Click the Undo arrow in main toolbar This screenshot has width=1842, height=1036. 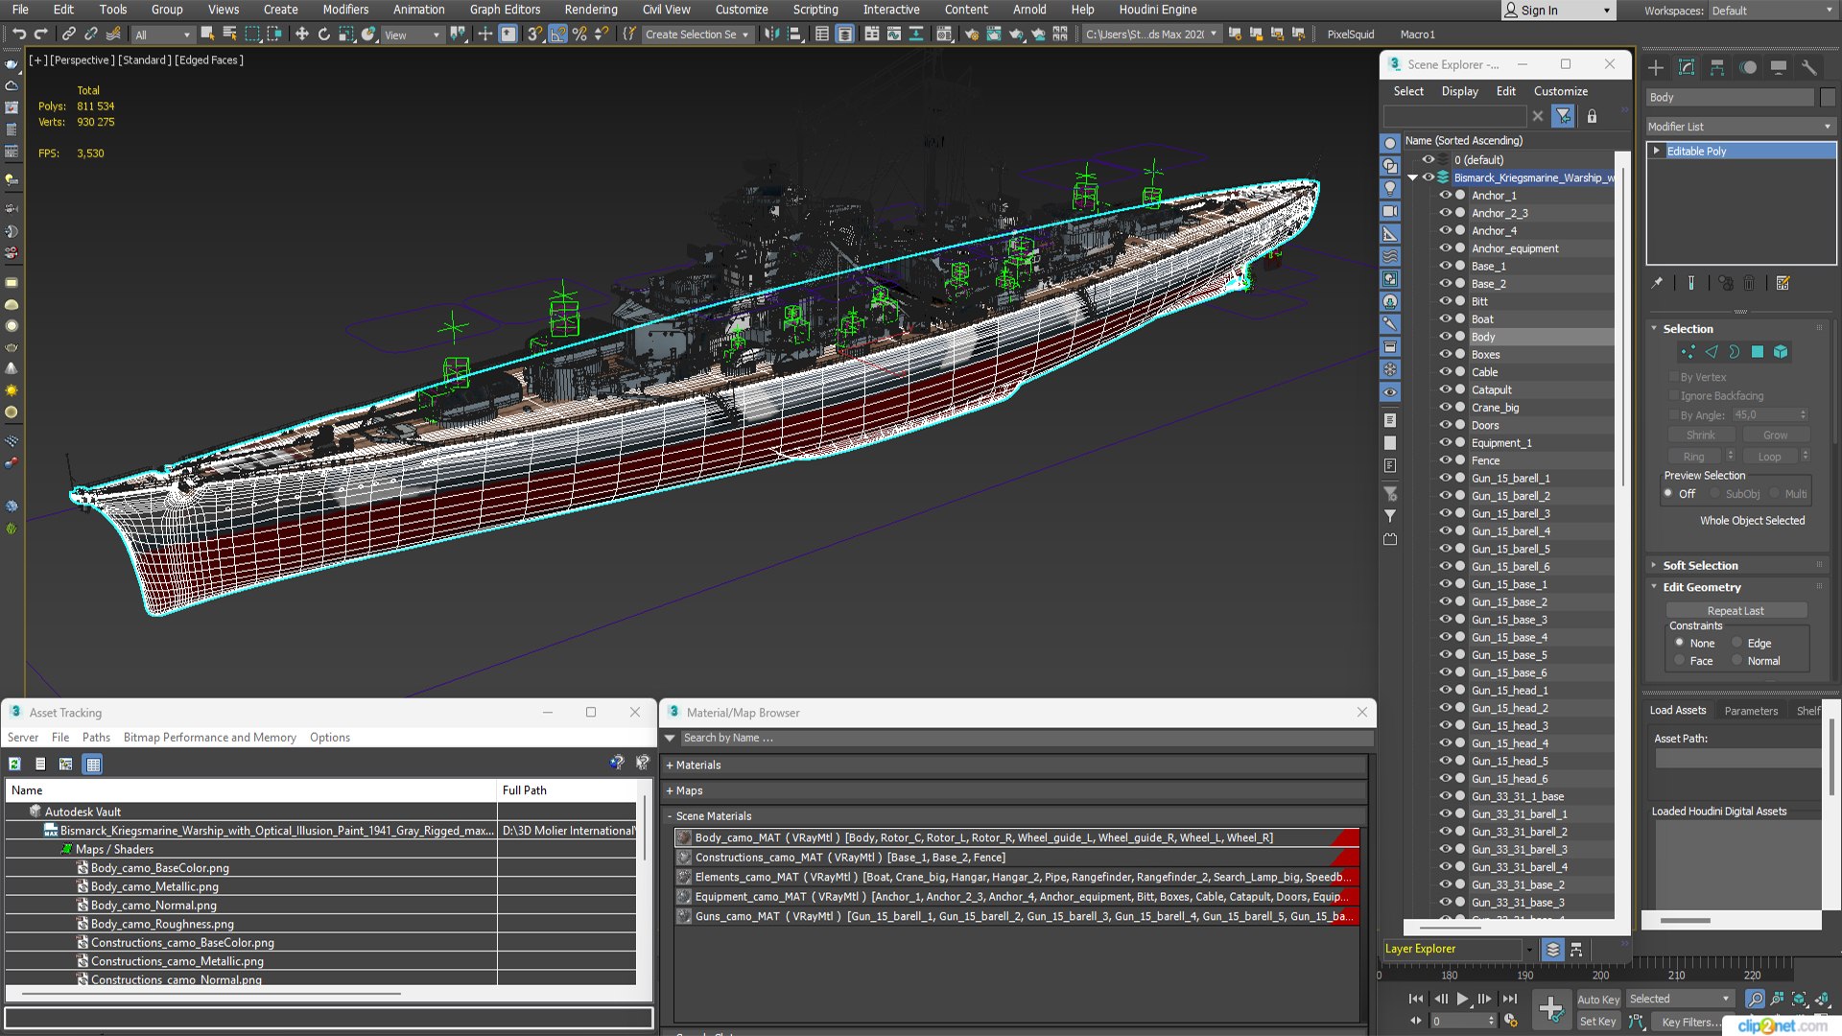(x=18, y=35)
